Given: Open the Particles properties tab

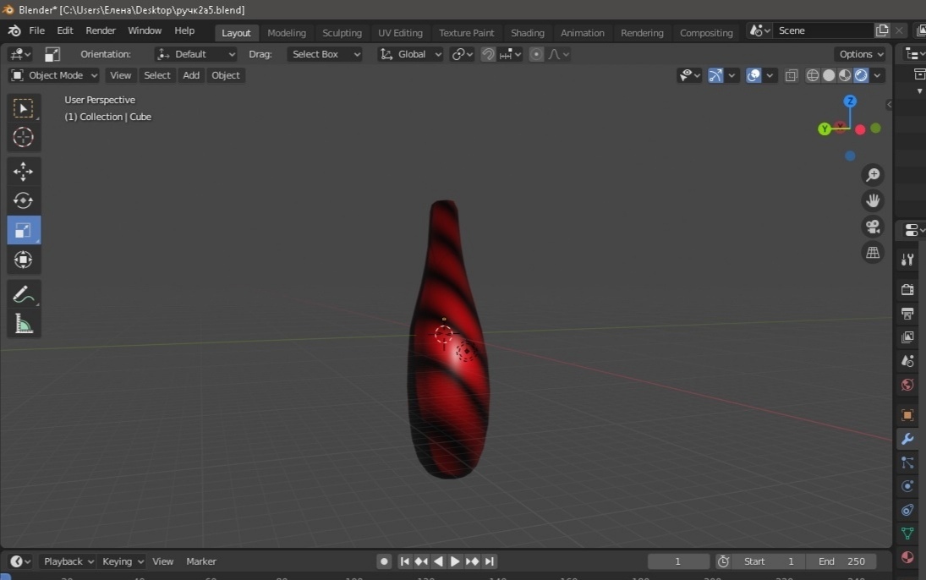Looking at the screenshot, I should point(907,462).
